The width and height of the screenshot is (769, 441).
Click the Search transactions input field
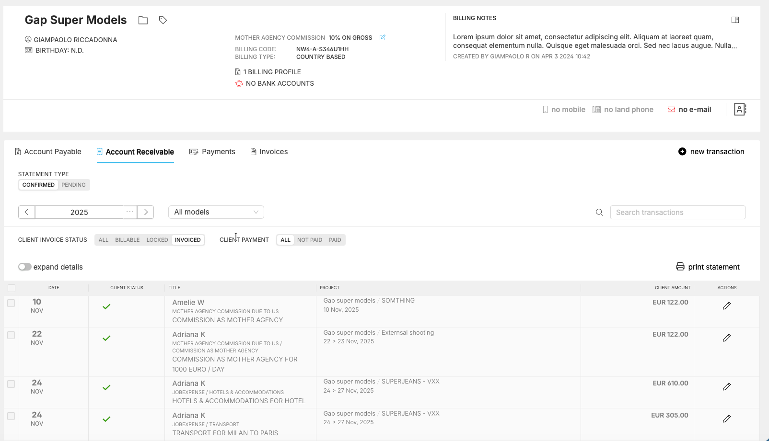pyautogui.click(x=677, y=212)
